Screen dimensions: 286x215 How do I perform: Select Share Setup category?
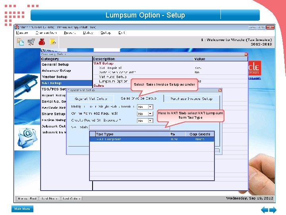54,114
